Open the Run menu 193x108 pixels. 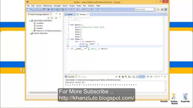pyautogui.click(x=85, y=6)
